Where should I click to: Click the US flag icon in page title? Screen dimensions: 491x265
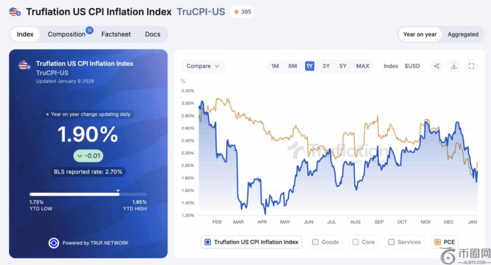point(15,11)
